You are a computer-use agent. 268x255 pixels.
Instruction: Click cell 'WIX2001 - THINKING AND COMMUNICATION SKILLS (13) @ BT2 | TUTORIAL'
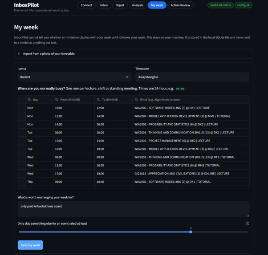(x=191, y=157)
